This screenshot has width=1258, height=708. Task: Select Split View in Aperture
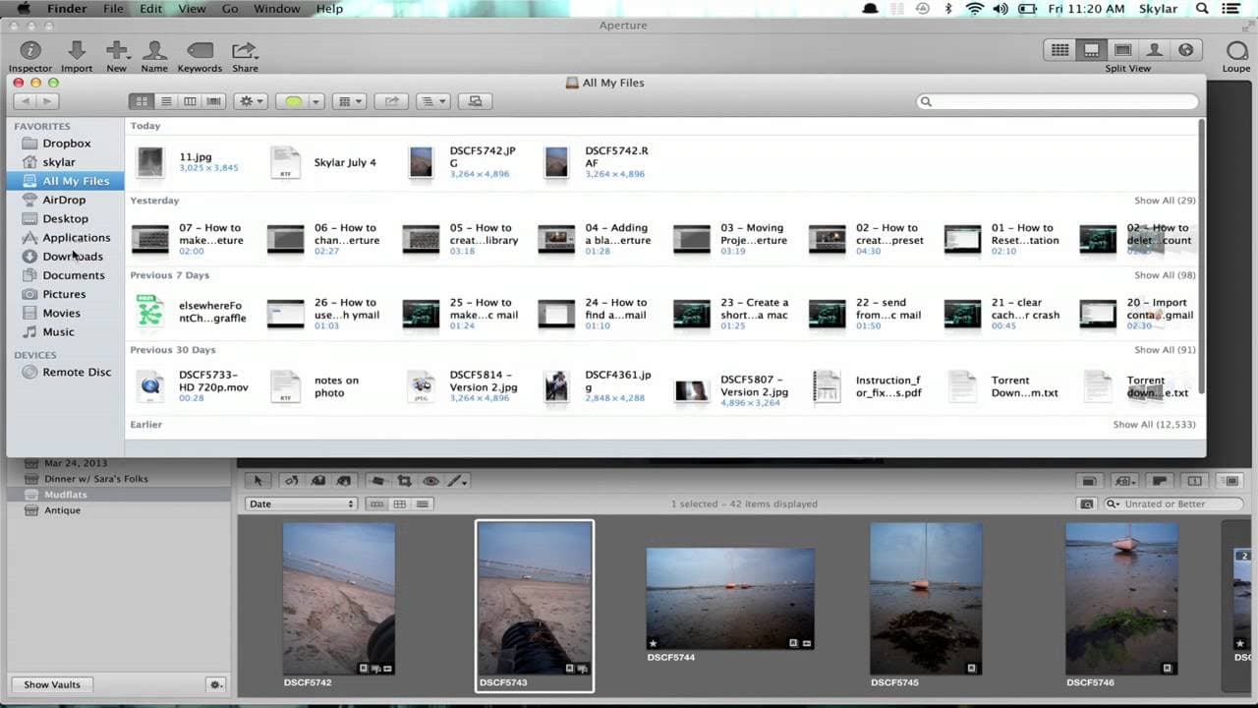pos(1091,50)
